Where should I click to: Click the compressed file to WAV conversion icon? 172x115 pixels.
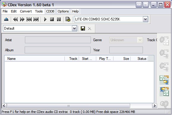point(164,92)
